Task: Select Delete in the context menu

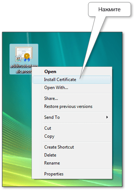Action: tap(72, 155)
